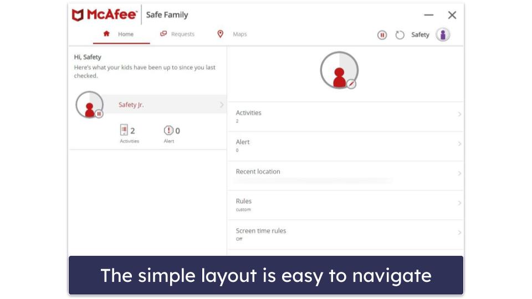Image resolution: width=532 pixels, height=299 pixels.
Task: Expand the Recent location chevron
Action: (459, 173)
